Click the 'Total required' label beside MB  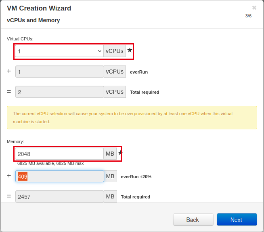[135, 197]
